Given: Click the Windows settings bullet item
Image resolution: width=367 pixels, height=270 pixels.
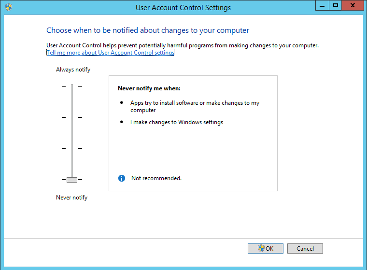Looking at the screenshot, I should 177,122.
